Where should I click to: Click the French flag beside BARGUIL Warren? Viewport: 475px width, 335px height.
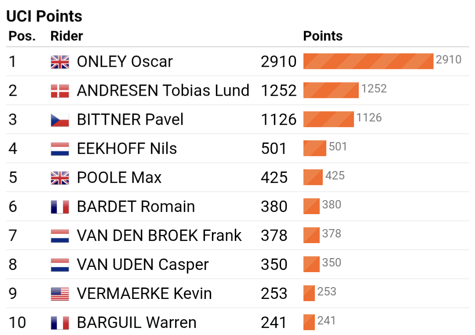pos(60,323)
